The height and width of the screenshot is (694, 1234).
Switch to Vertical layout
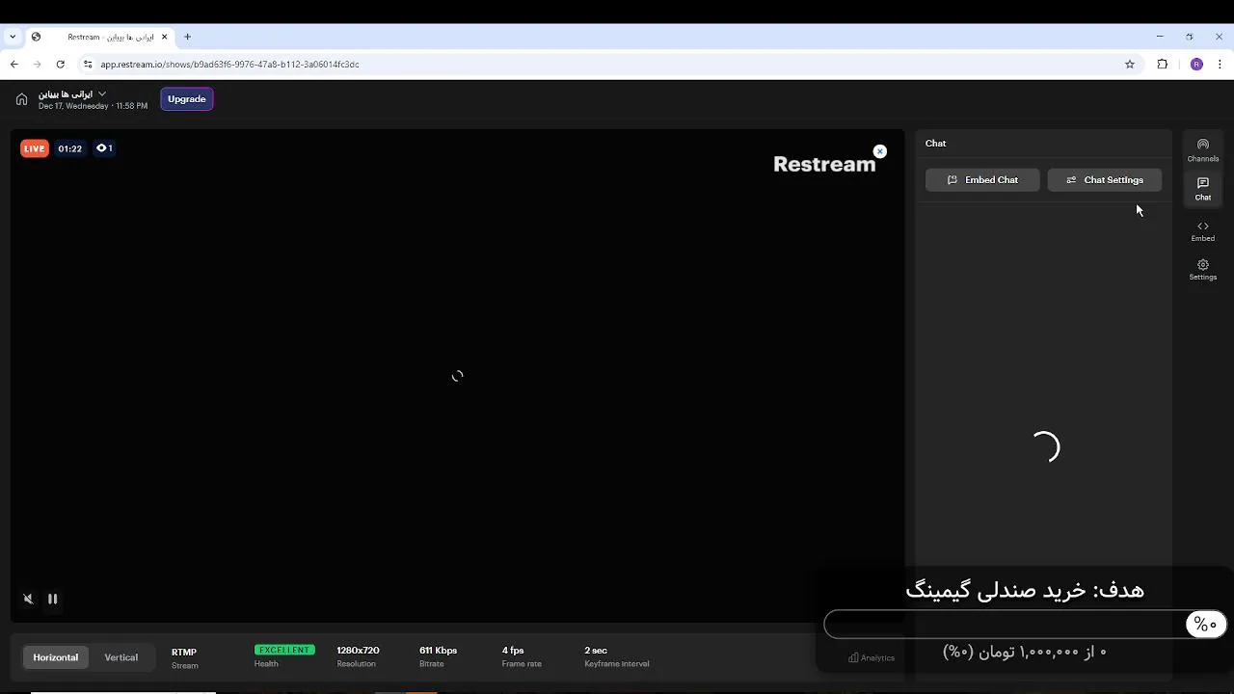pyautogui.click(x=121, y=657)
